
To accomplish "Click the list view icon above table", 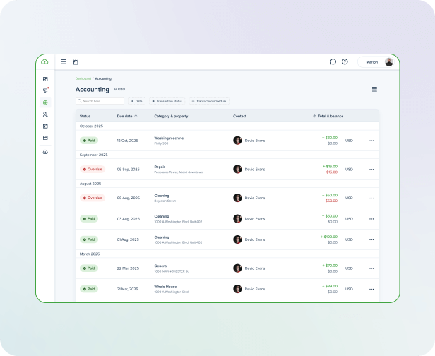I will (x=374, y=89).
